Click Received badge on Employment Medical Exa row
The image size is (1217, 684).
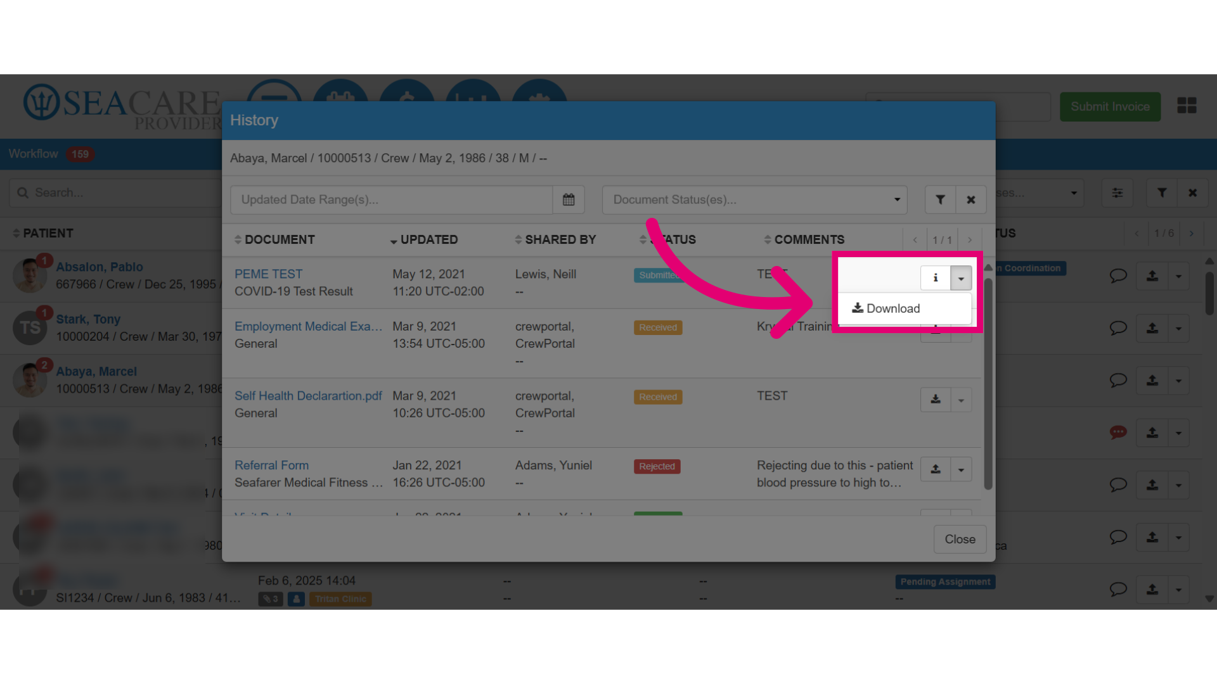pyautogui.click(x=658, y=327)
